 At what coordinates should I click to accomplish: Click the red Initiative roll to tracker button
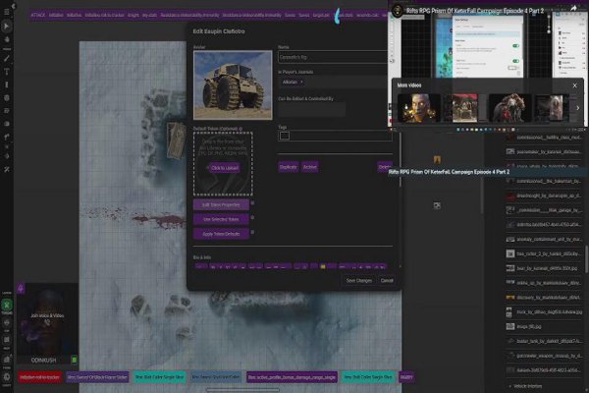point(40,377)
